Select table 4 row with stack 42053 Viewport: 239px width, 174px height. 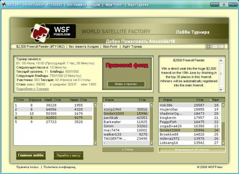(x=53, y=118)
